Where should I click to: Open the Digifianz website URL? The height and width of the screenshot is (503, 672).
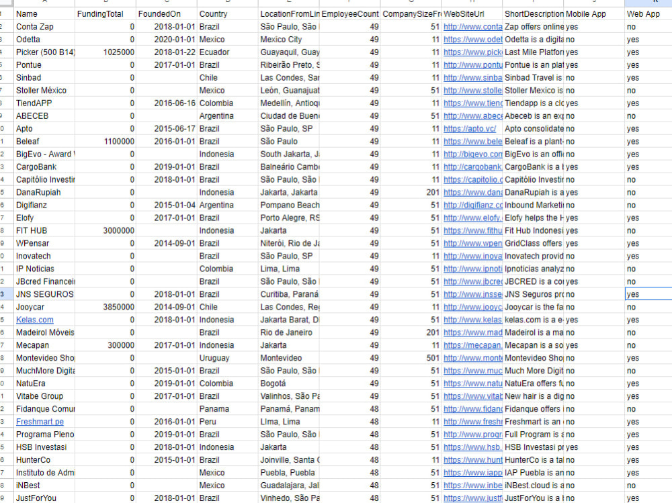click(472, 205)
